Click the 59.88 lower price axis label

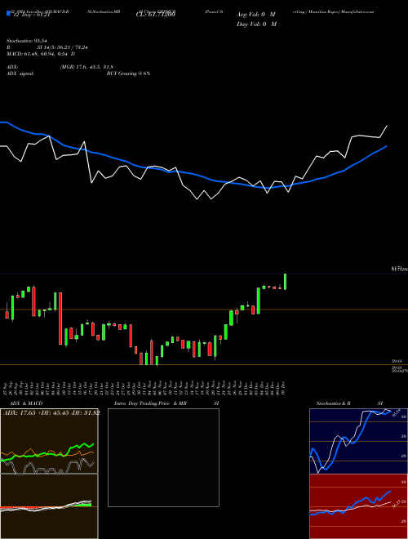pos(397,361)
